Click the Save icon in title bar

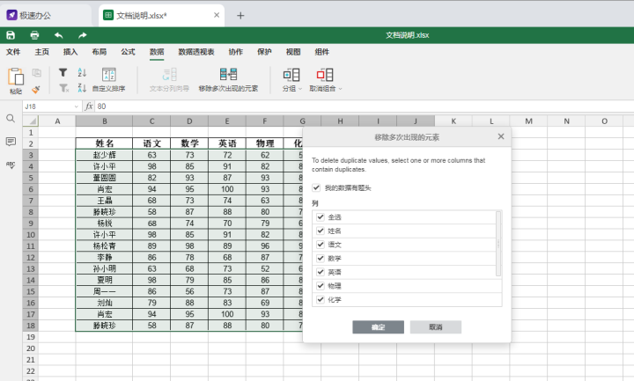(x=11, y=35)
